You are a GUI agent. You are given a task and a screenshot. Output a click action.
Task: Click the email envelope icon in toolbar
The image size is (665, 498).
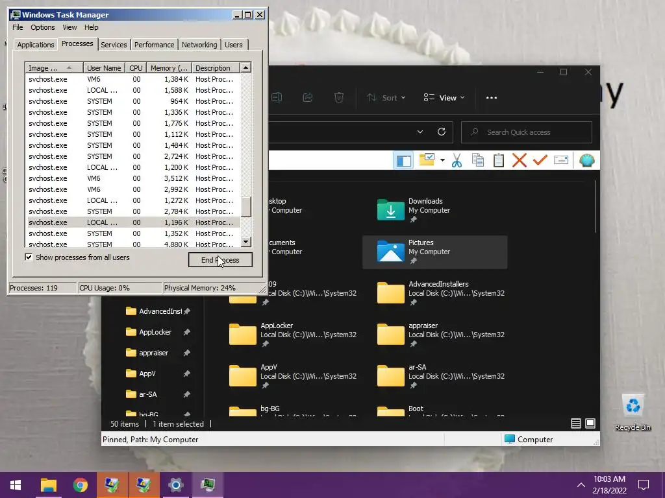(x=561, y=160)
